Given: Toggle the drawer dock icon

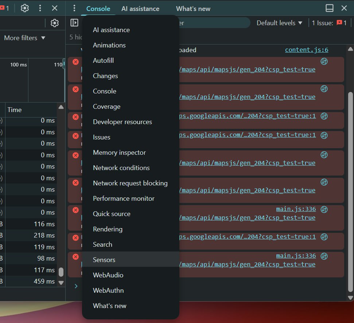Looking at the screenshot, I should (x=329, y=8).
